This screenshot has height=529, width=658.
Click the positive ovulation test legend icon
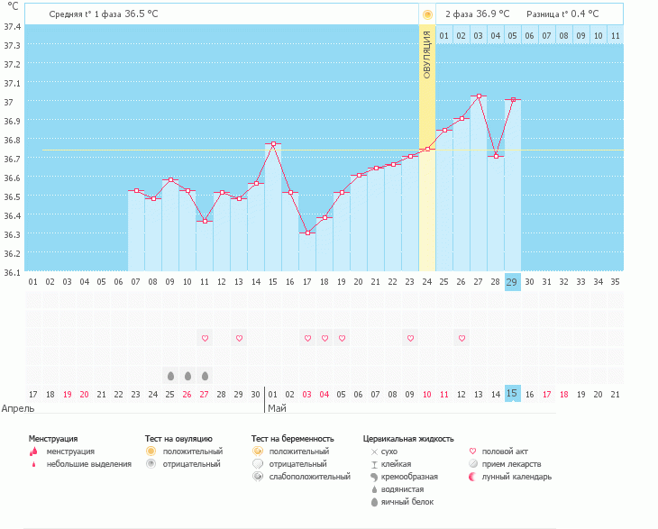(151, 451)
